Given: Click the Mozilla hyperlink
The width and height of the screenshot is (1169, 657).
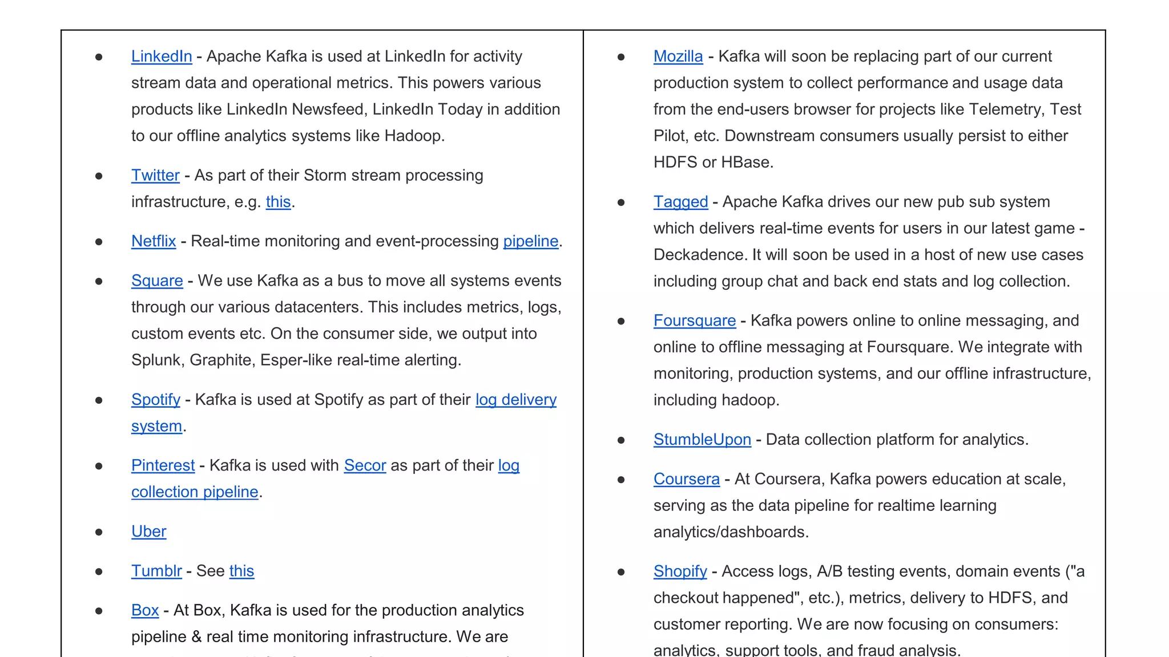Looking at the screenshot, I should coord(678,56).
